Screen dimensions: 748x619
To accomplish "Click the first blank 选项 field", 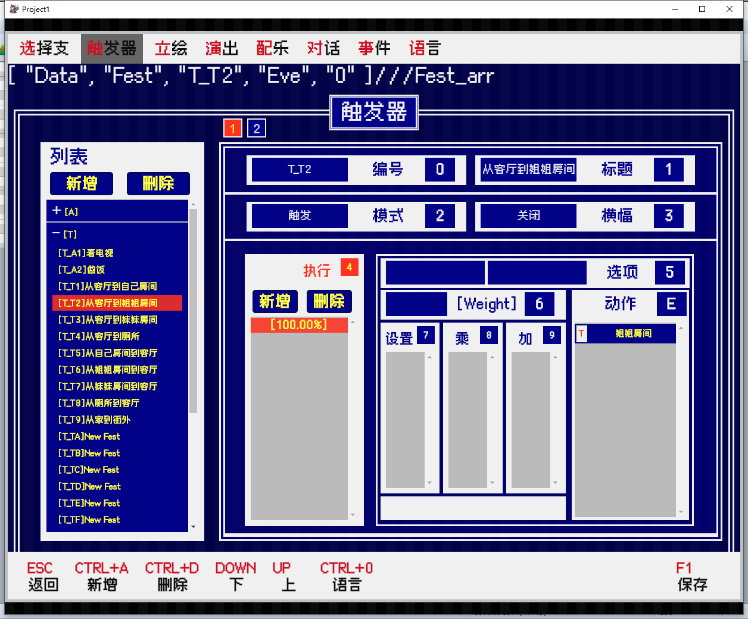I will coord(435,273).
